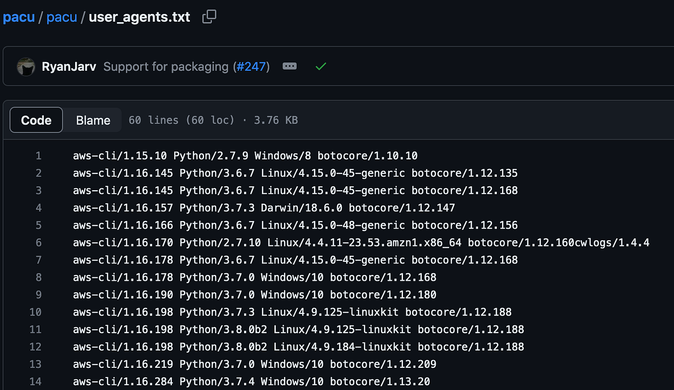674x390 pixels.
Task: Select line number 4
Action: point(38,208)
